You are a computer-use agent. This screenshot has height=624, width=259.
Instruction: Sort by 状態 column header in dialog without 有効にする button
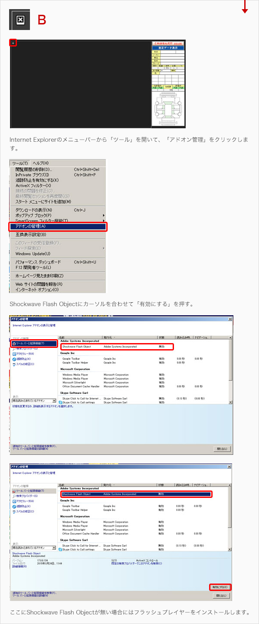[x=166, y=337]
